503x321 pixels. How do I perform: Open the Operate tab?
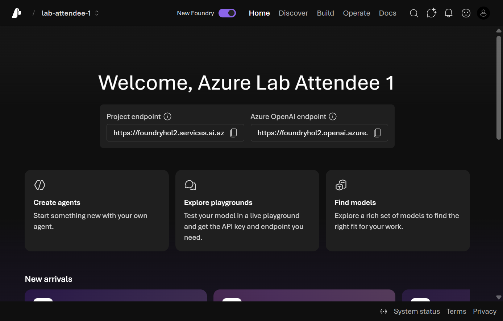pyautogui.click(x=357, y=13)
